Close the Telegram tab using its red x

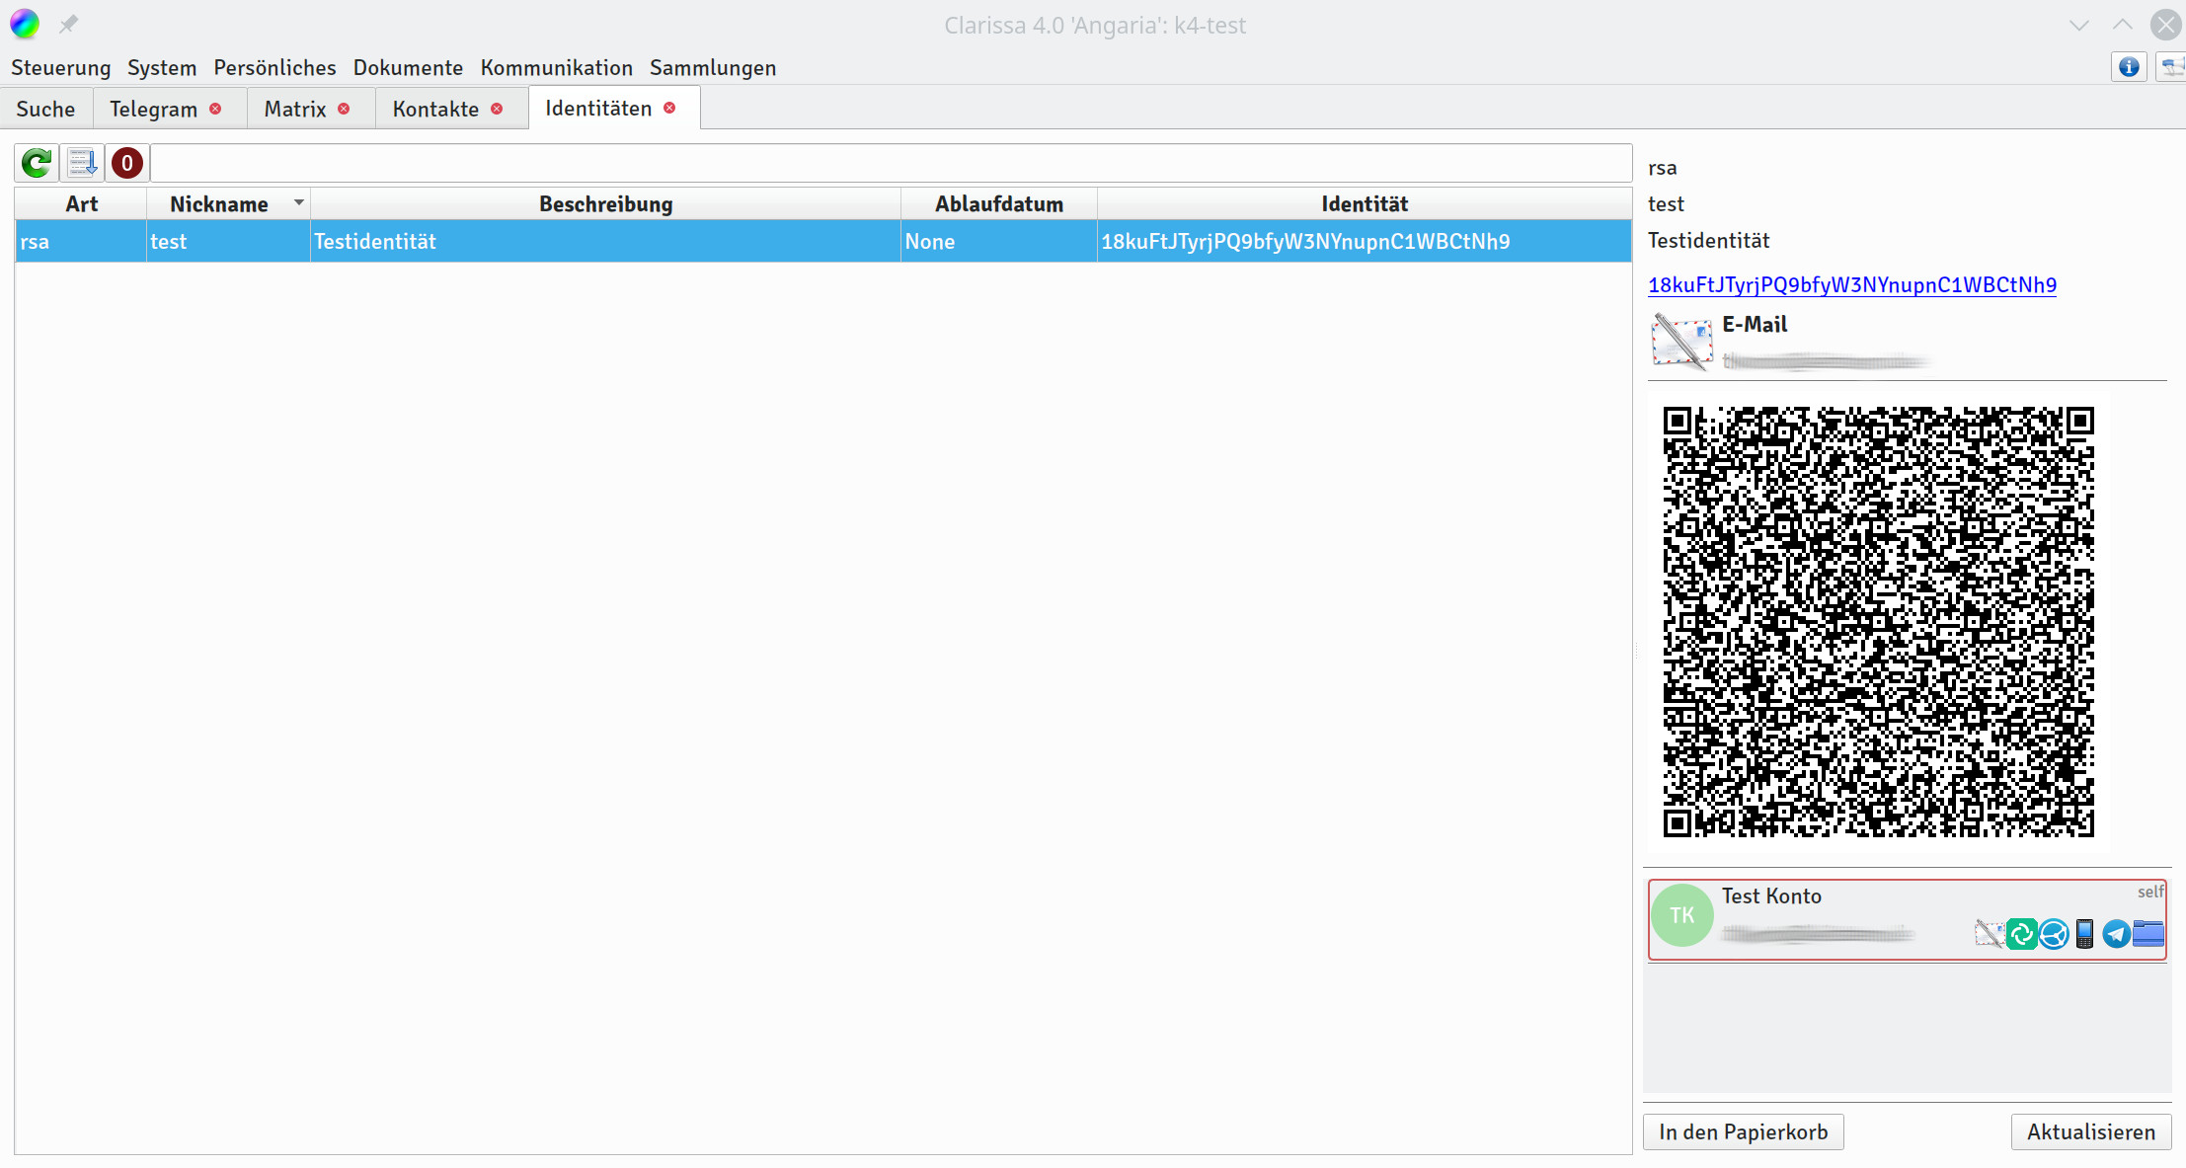click(215, 109)
